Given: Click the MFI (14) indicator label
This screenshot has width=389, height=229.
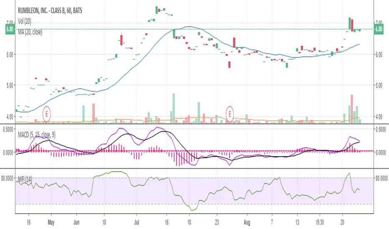Looking at the screenshot, I should [25, 179].
